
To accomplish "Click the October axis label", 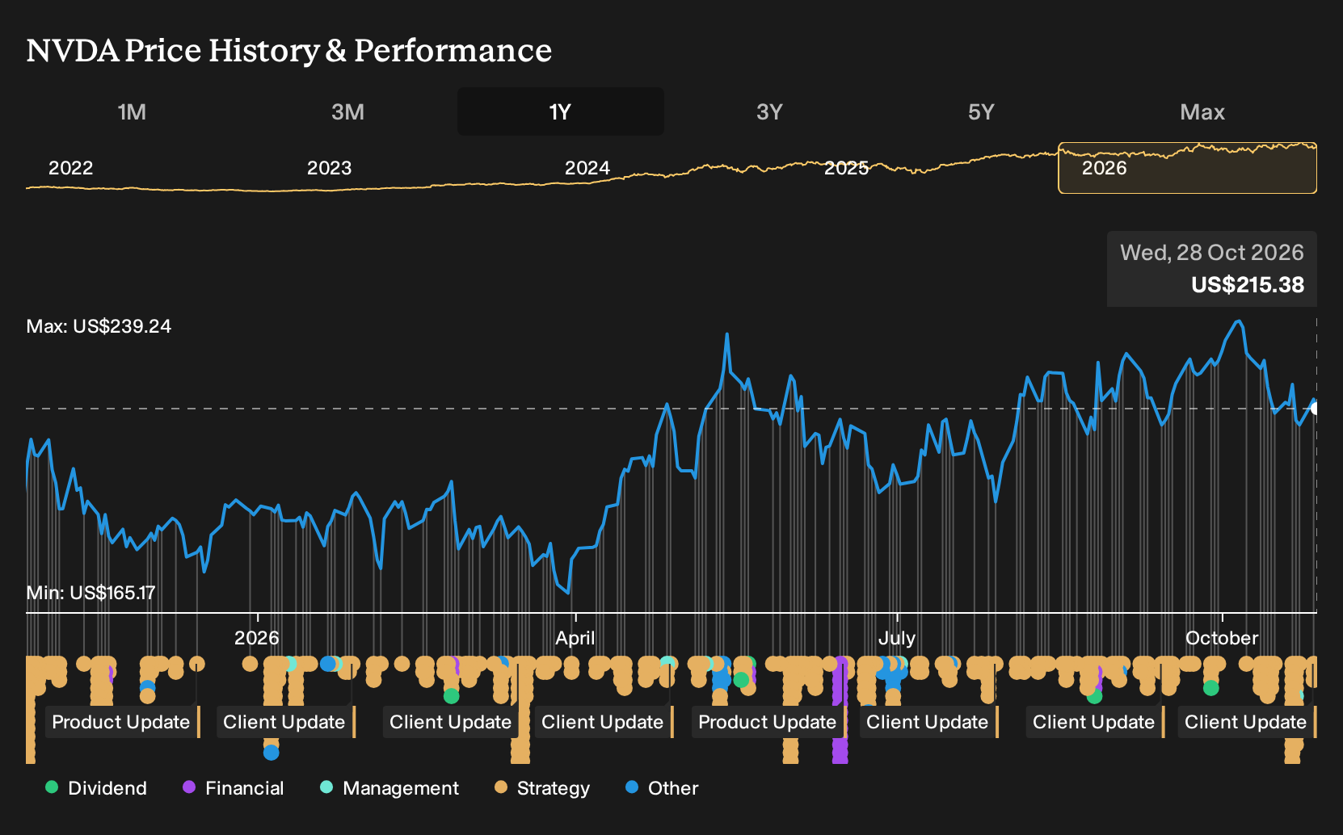I will 1222,638.
